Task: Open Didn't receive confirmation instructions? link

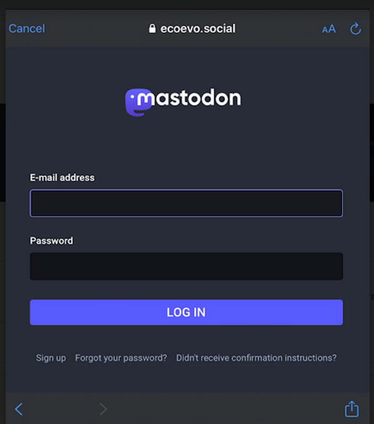Action: coord(256,358)
